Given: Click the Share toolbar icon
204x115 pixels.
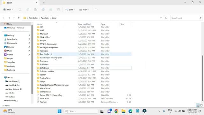Looking at the screenshot, I should click(51, 10).
